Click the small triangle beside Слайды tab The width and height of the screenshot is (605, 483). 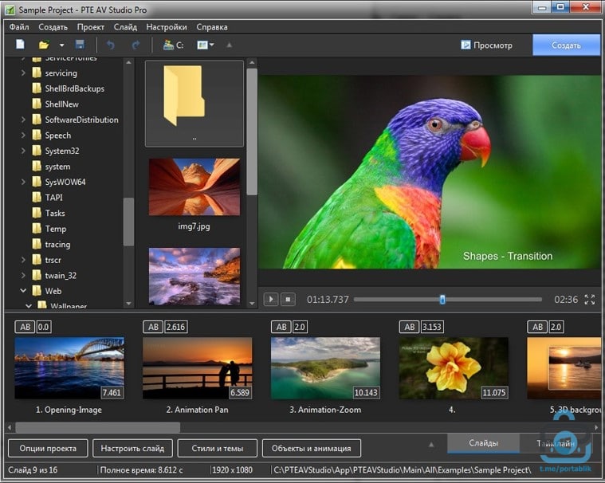[431, 445]
